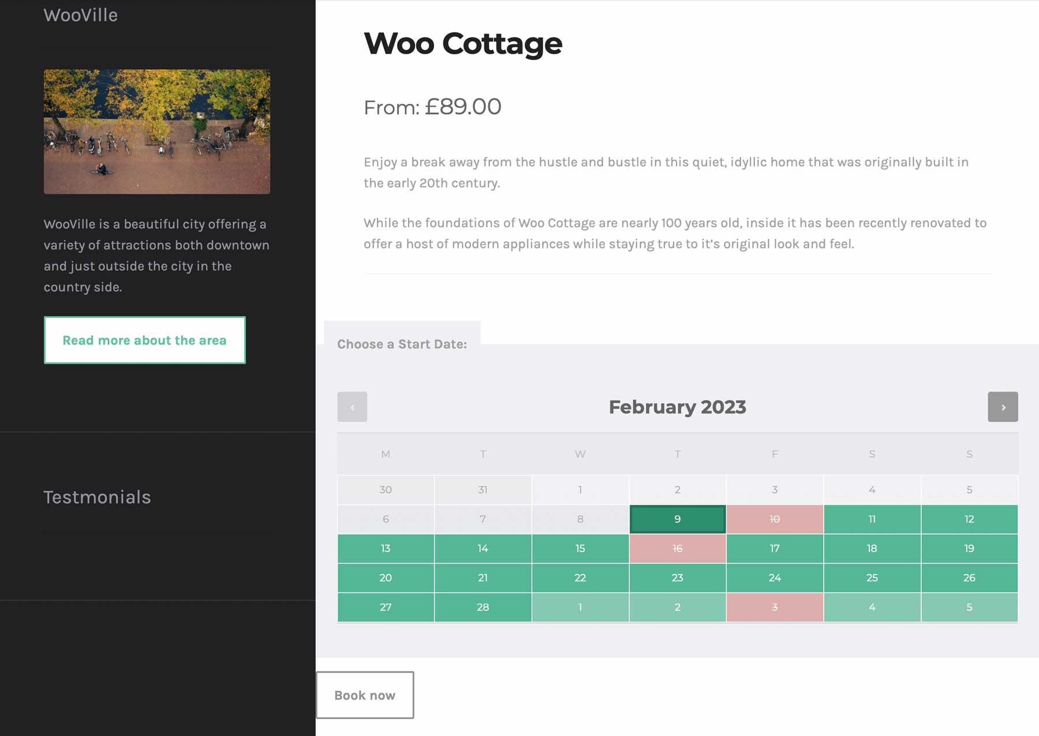Click the WooVille aerial photo

[157, 130]
